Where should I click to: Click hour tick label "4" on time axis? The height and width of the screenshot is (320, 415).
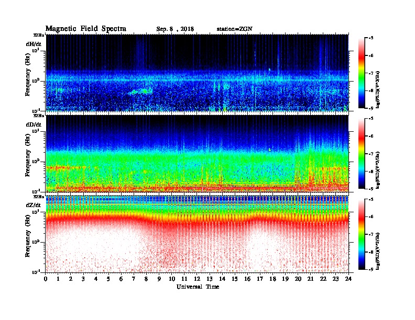pyautogui.click(x=96, y=279)
